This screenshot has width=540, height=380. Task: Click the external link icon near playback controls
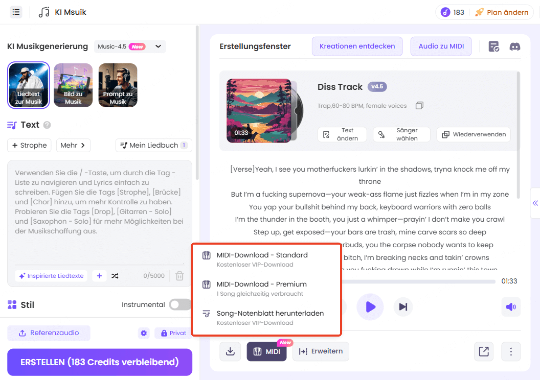pos(484,351)
